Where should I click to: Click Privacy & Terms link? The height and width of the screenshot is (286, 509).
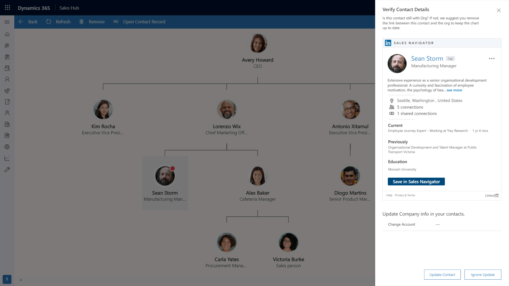click(x=405, y=195)
